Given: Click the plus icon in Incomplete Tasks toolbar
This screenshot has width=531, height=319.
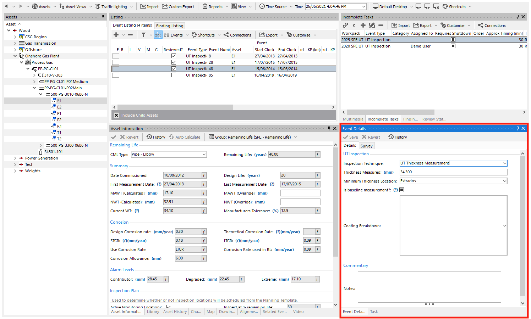Looking at the screenshot, I should (x=363, y=25).
